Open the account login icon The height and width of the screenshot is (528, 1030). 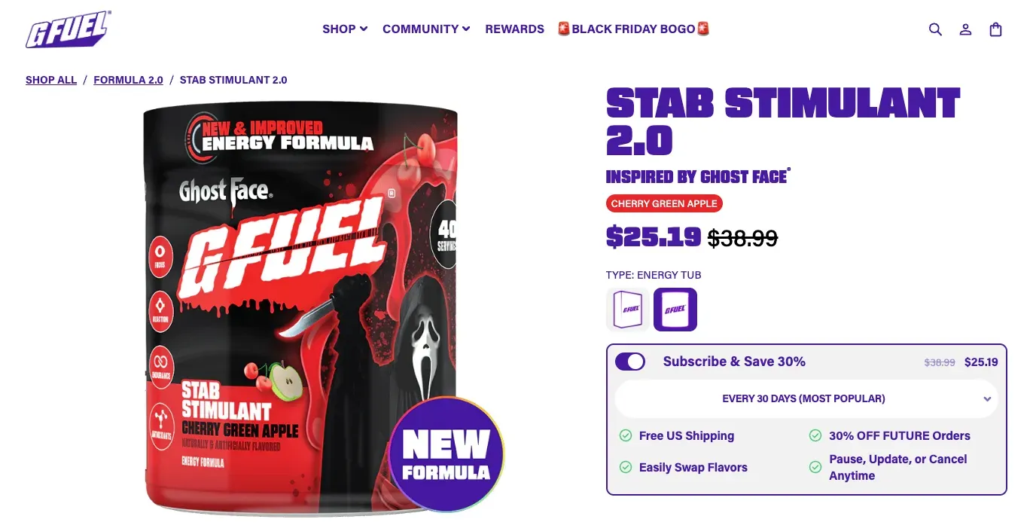965,29
